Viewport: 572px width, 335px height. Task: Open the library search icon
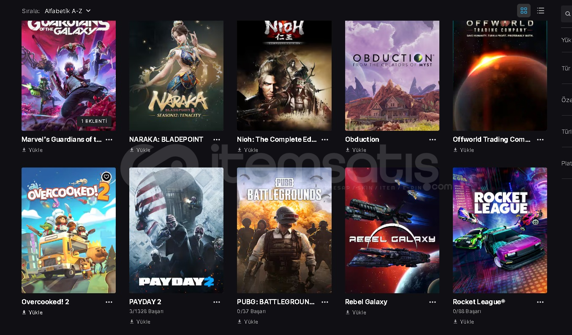[x=567, y=14]
